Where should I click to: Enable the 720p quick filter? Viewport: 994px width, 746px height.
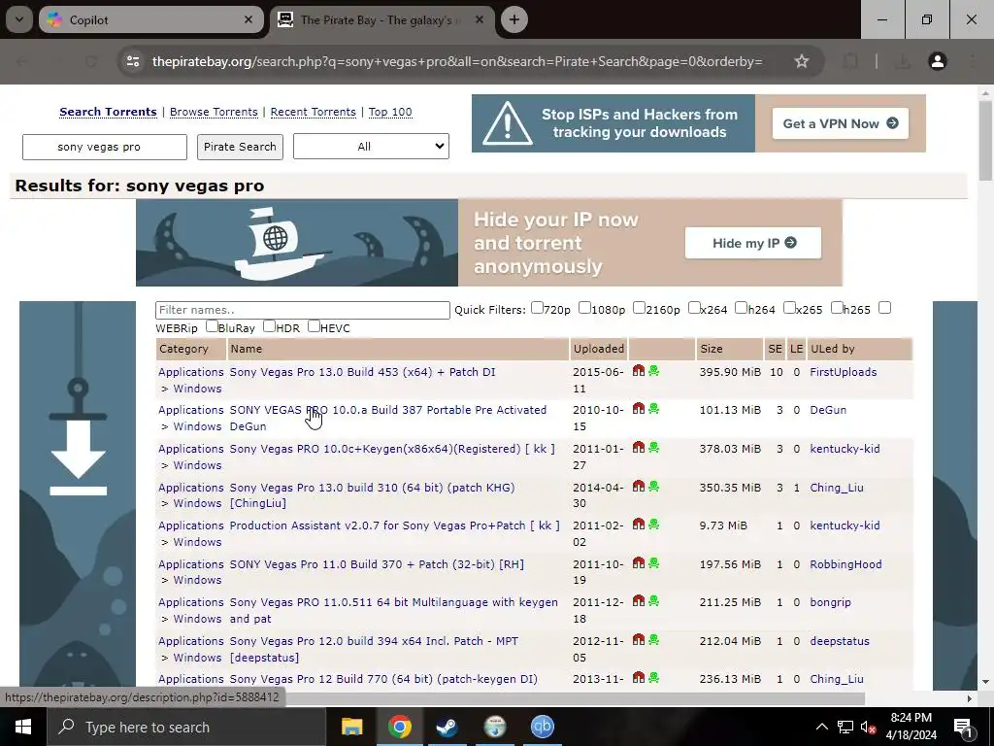coord(537,308)
